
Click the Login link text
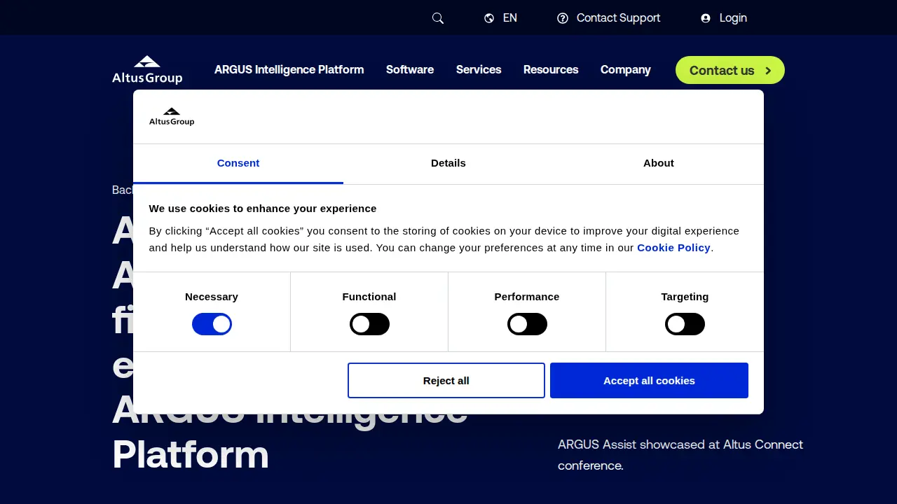click(733, 18)
